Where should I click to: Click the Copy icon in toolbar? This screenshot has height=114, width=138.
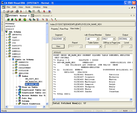coord(30,11)
